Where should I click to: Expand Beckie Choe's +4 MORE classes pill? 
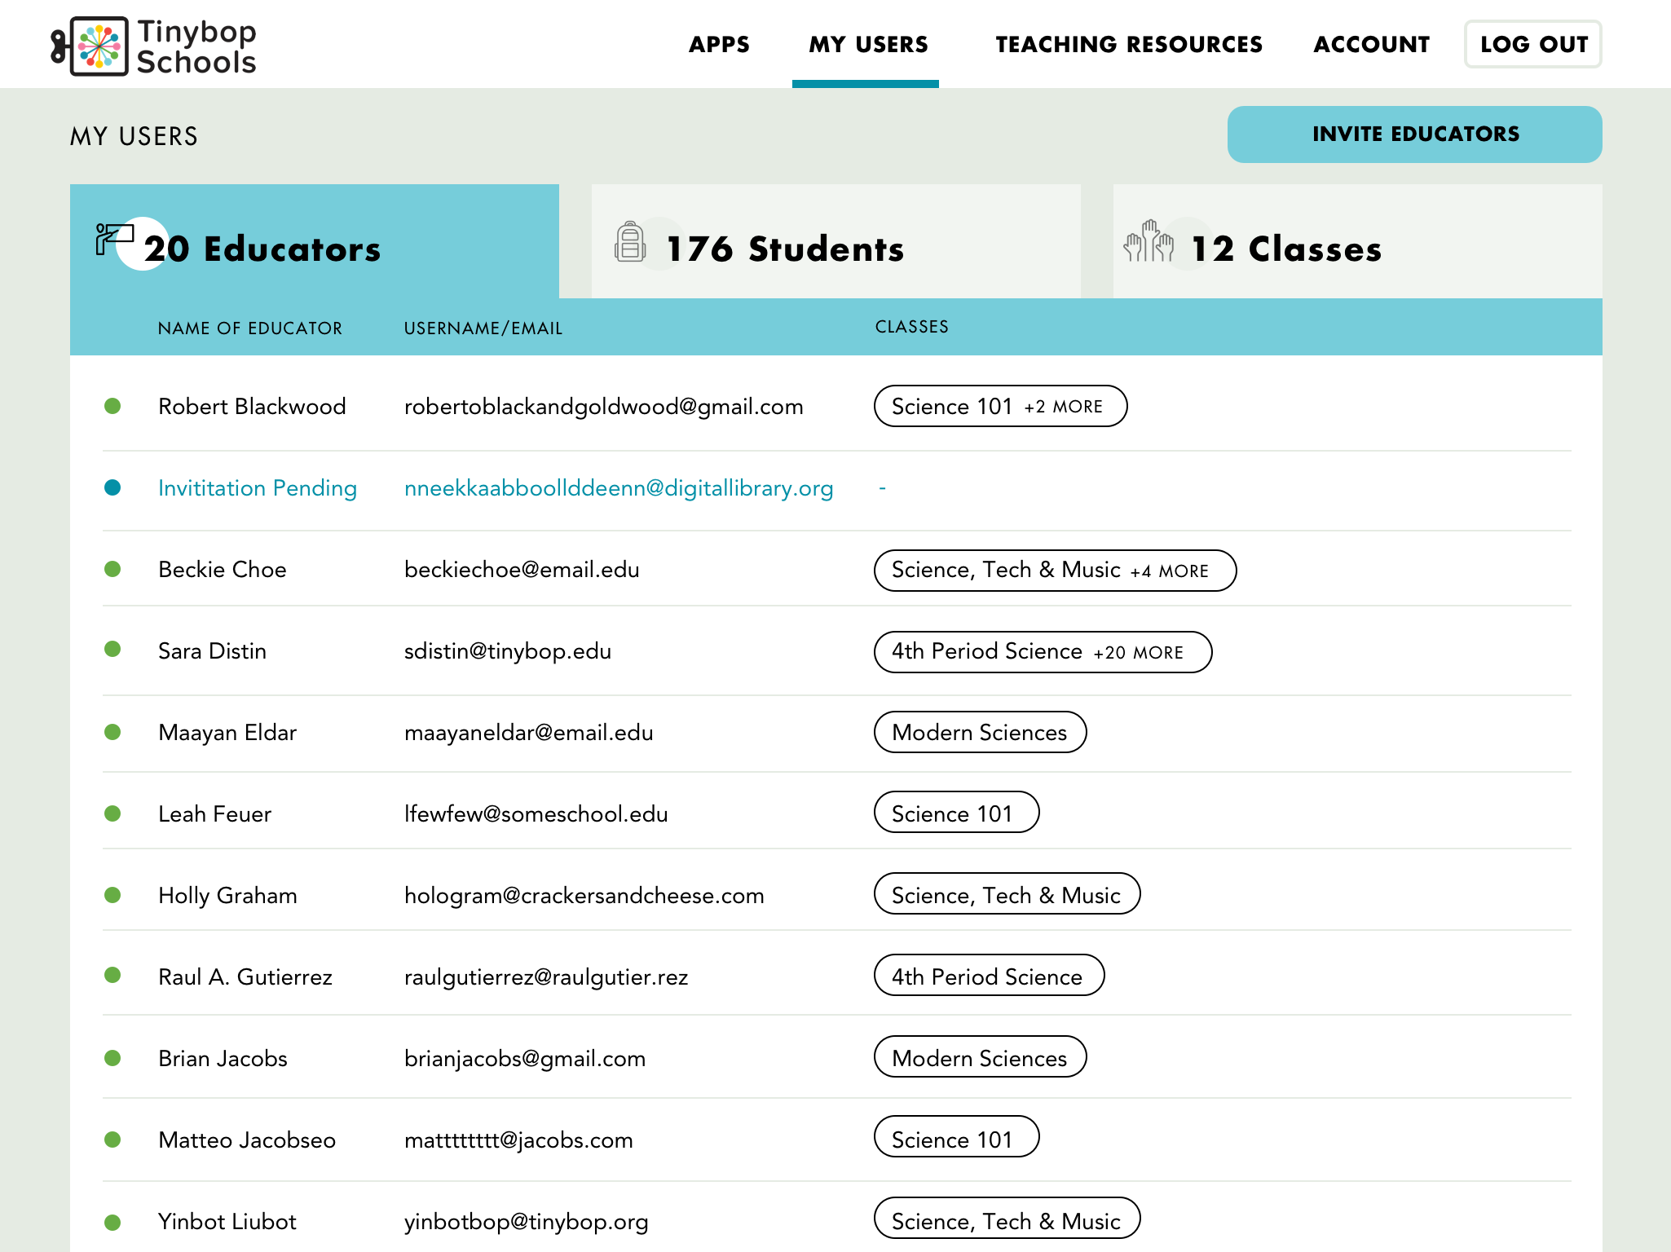point(1056,571)
